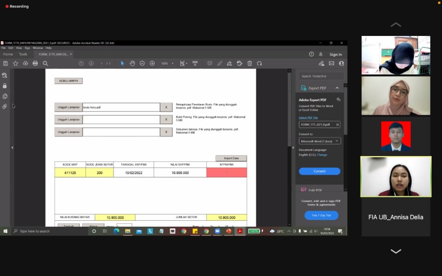The image size is (442, 276).
Task: Open Zoom from the Windows taskbar
Action: pyautogui.click(x=217, y=231)
